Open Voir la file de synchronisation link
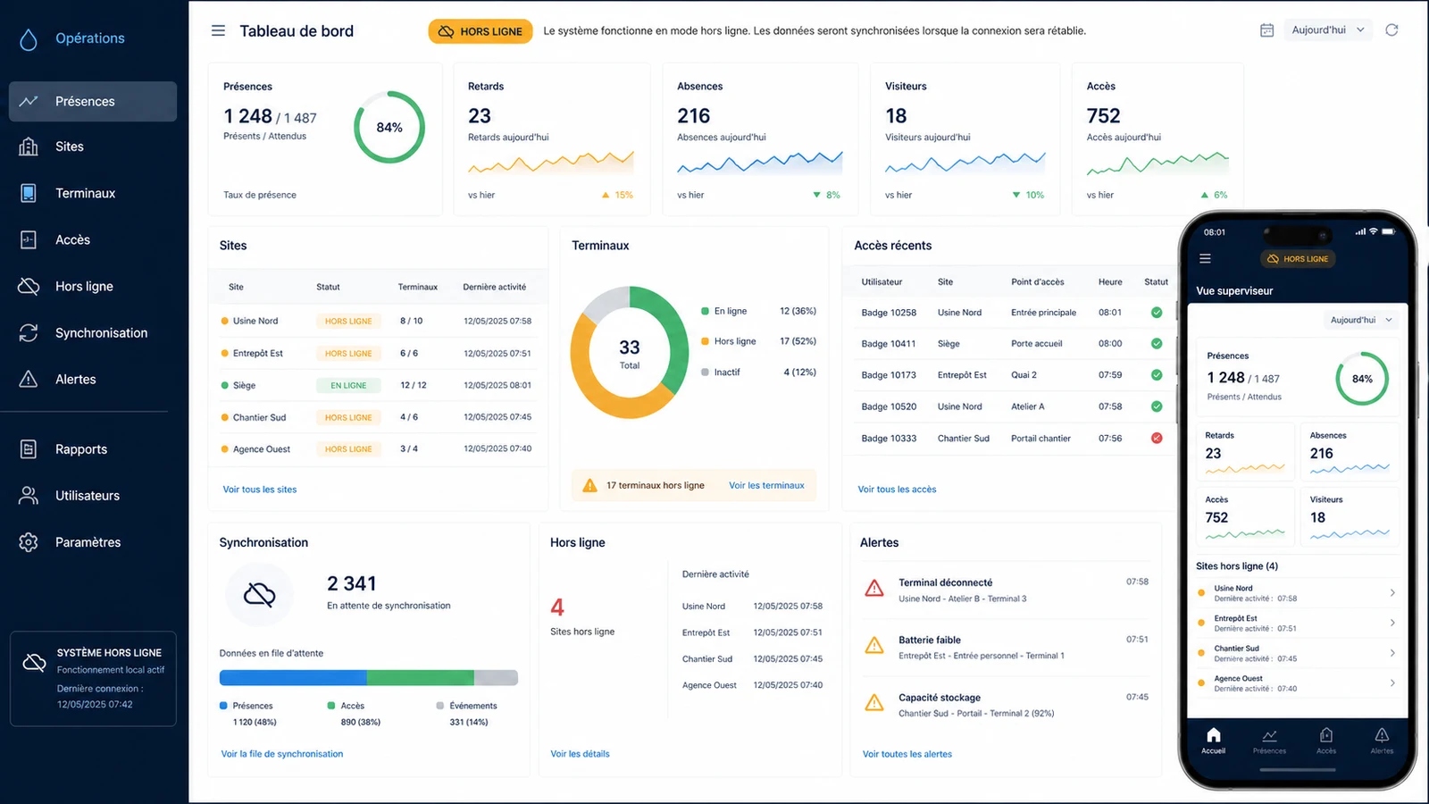Screen dimensions: 1429x804 tap(282, 754)
